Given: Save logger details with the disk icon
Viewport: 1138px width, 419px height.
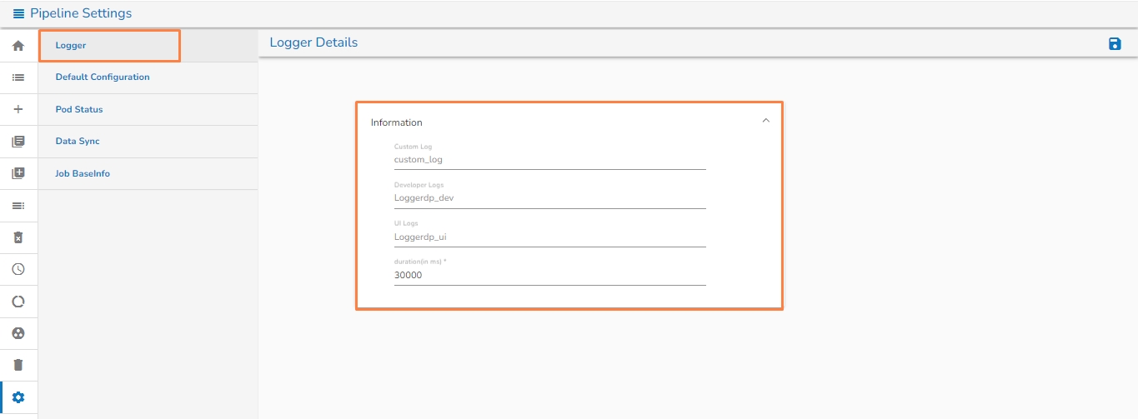Looking at the screenshot, I should pyautogui.click(x=1115, y=43).
